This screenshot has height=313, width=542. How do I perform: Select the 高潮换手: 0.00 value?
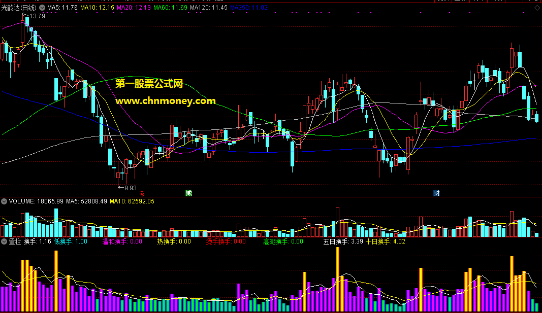[283, 241]
